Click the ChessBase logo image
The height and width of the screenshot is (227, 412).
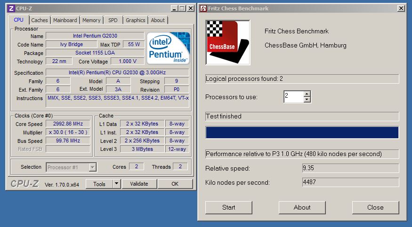[x=228, y=42]
